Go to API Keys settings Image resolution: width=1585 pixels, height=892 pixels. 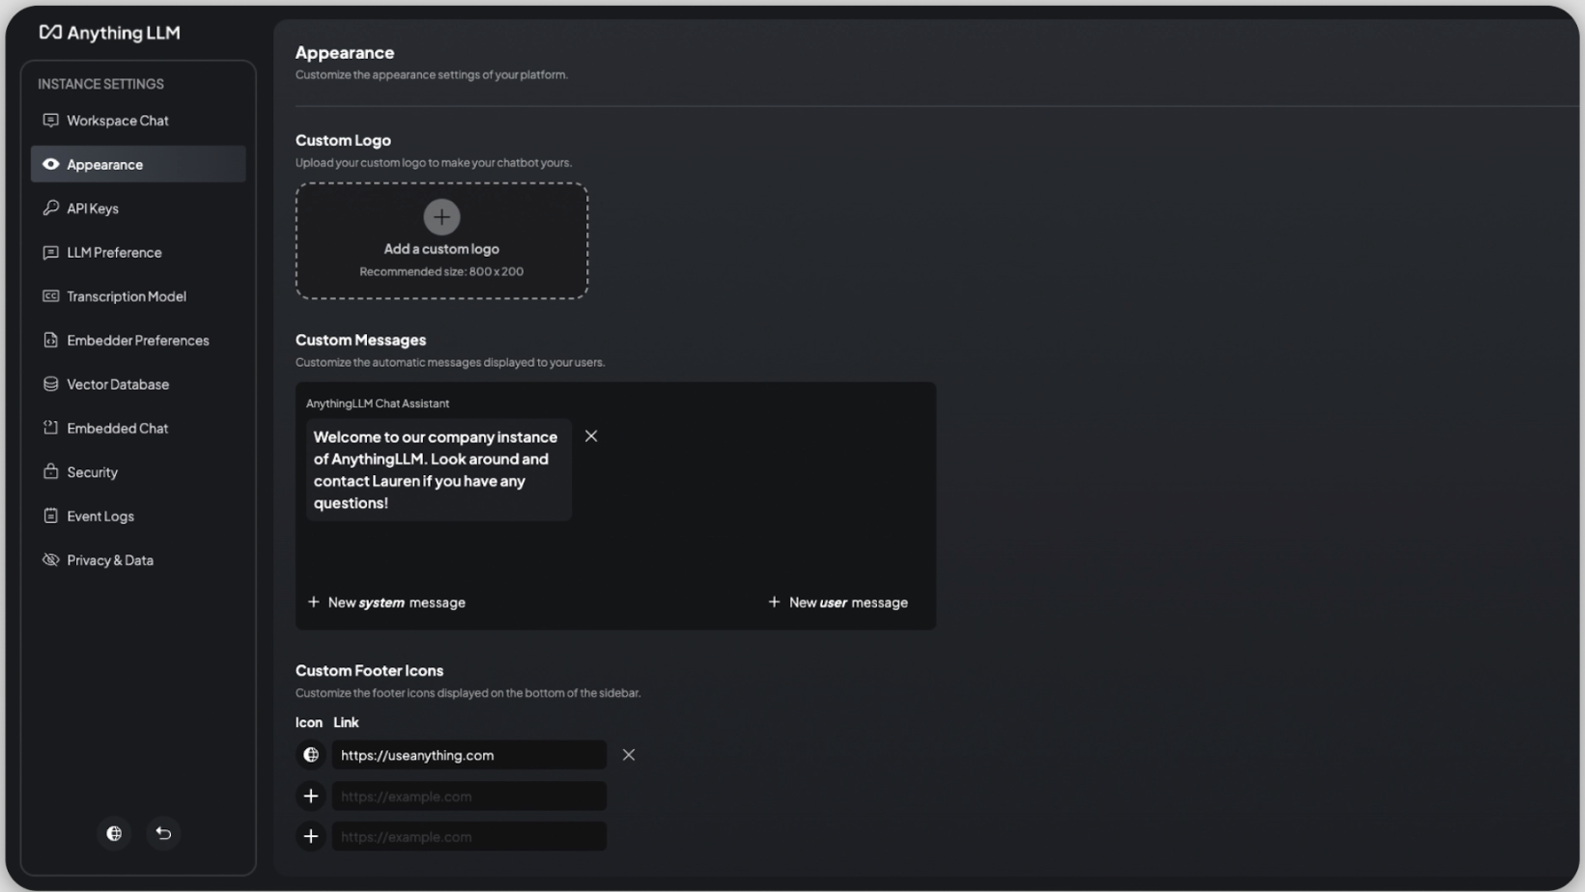pyautogui.click(x=138, y=209)
